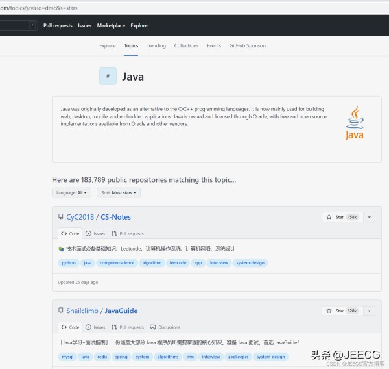
Task: Click repository icon beside Snailclimb / JavaGuide
Action: tap(60, 311)
